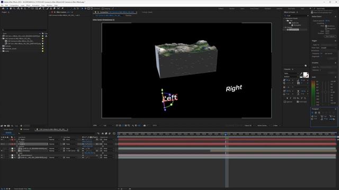
Task: Click the left-align icon in the Paragraph panel
Action: tap(313, 112)
